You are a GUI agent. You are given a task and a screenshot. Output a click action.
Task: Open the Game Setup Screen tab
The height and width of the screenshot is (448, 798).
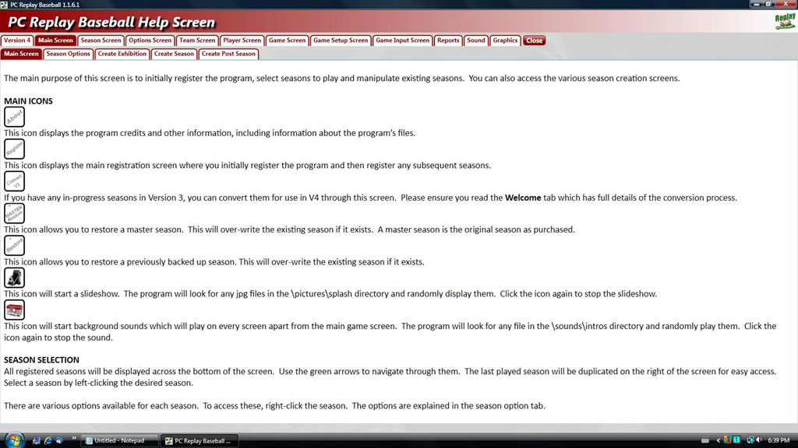coord(341,40)
